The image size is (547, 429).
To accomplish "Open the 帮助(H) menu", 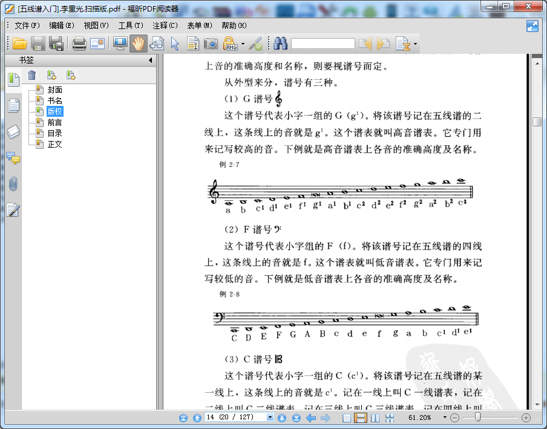I will [x=234, y=25].
